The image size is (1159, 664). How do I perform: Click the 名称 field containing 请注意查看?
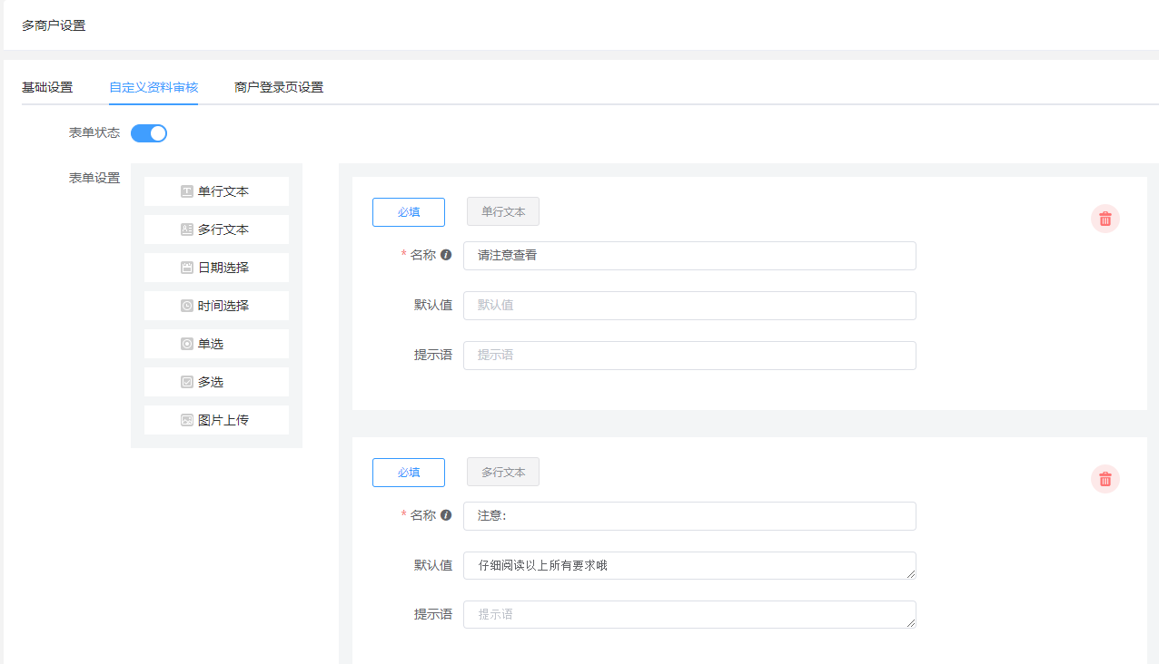[x=688, y=256]
